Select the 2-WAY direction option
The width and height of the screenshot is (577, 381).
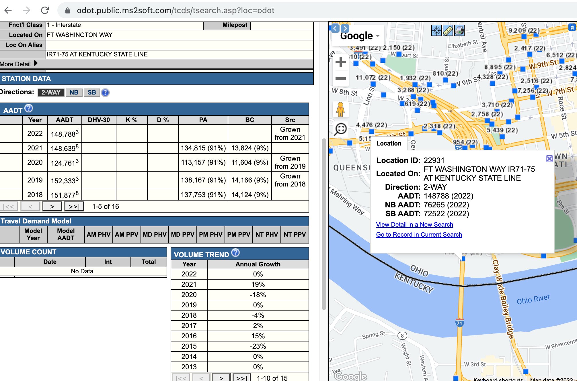point(51,92)
